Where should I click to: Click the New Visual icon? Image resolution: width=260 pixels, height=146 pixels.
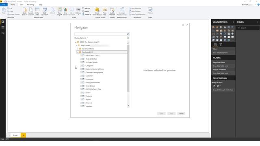click(65, 11)
